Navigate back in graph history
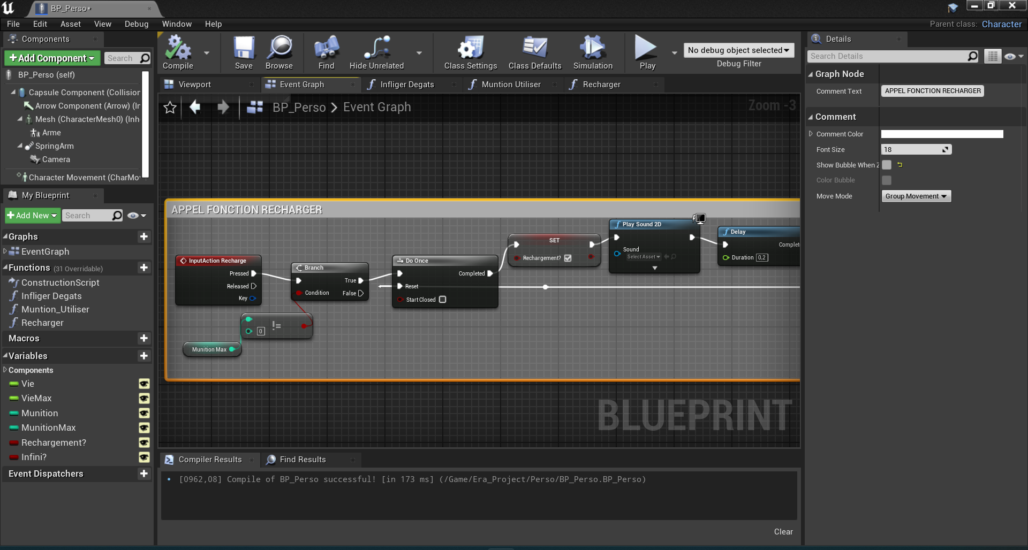Screen dimensions: 1028x550 (x=195, y=107)
